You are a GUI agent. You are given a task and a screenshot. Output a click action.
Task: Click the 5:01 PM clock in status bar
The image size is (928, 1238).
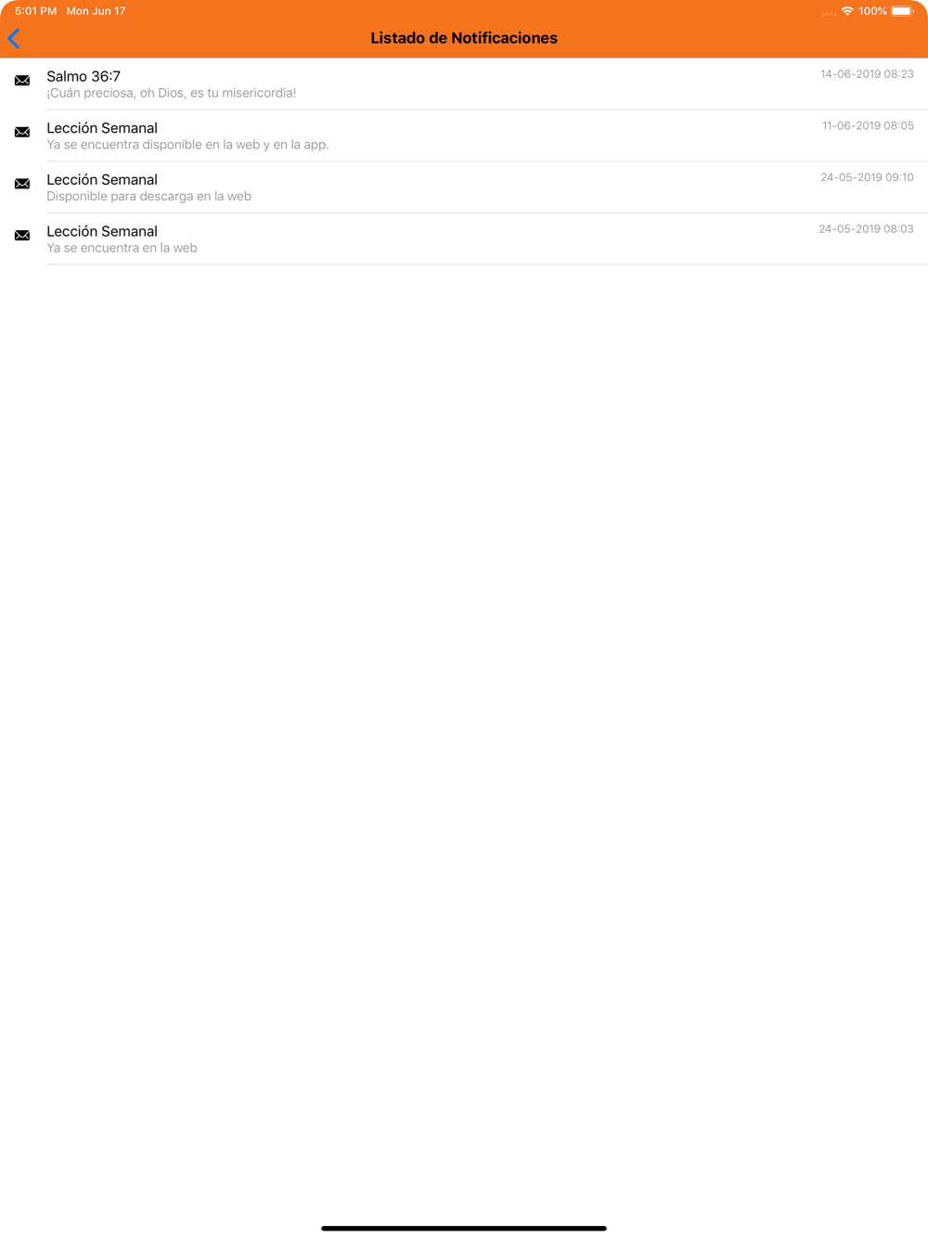pyautogui.click(x=36, y=11)
